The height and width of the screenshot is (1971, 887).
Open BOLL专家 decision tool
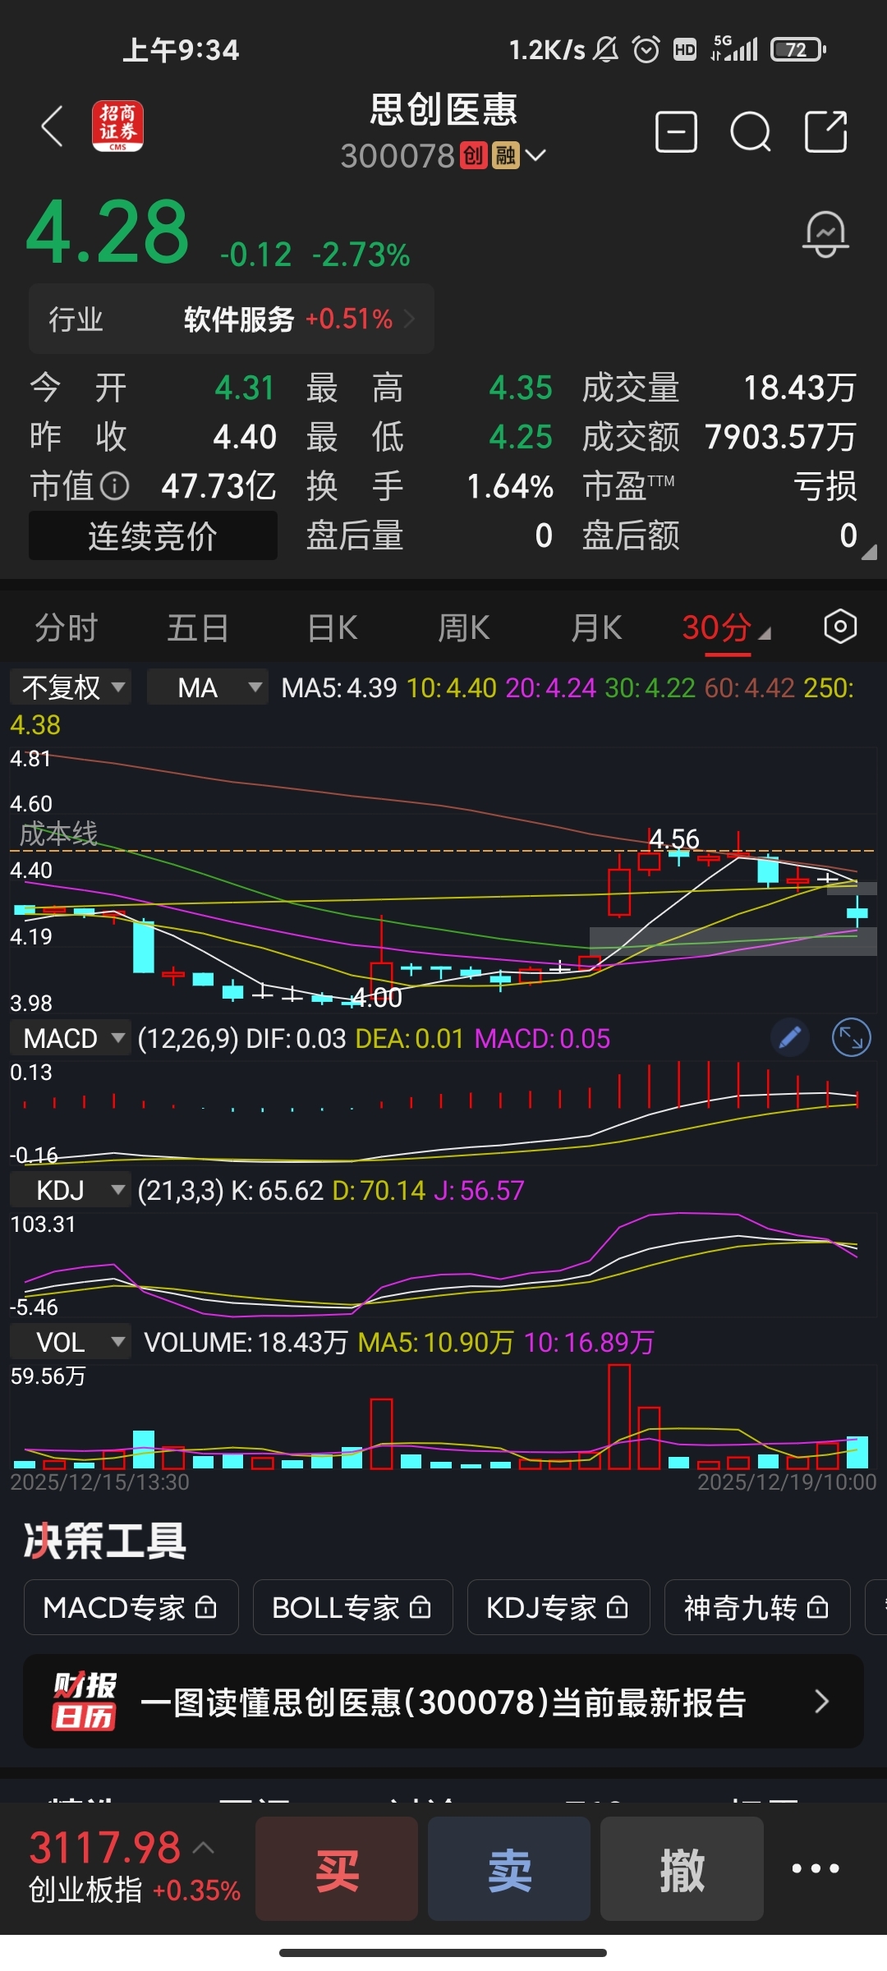point(353,1607)
